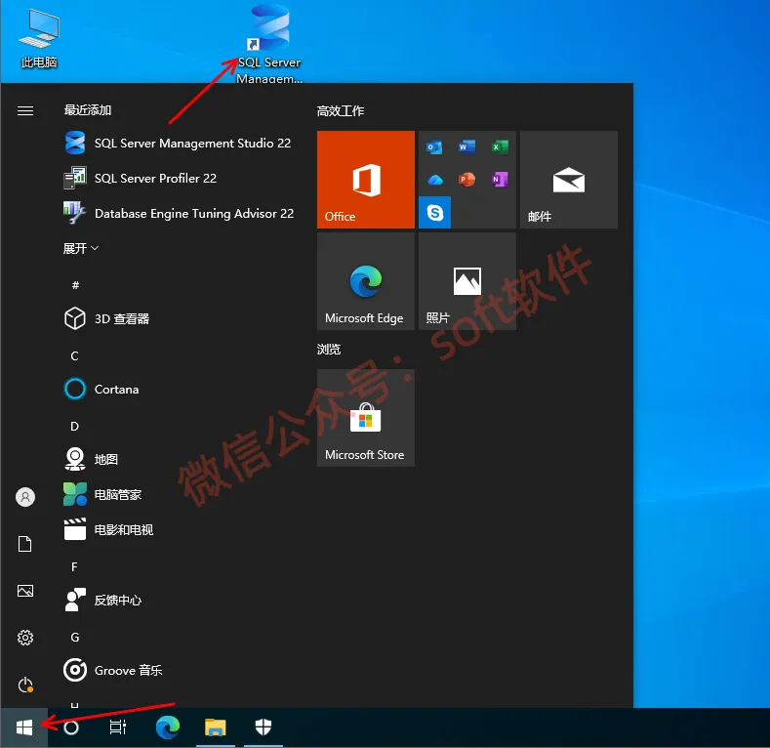Select the SQL Server Management desktop shortcut
Image resolution: width=770 pixels, height=748 pixels.
pyautogui.click(x=269, y=43)
